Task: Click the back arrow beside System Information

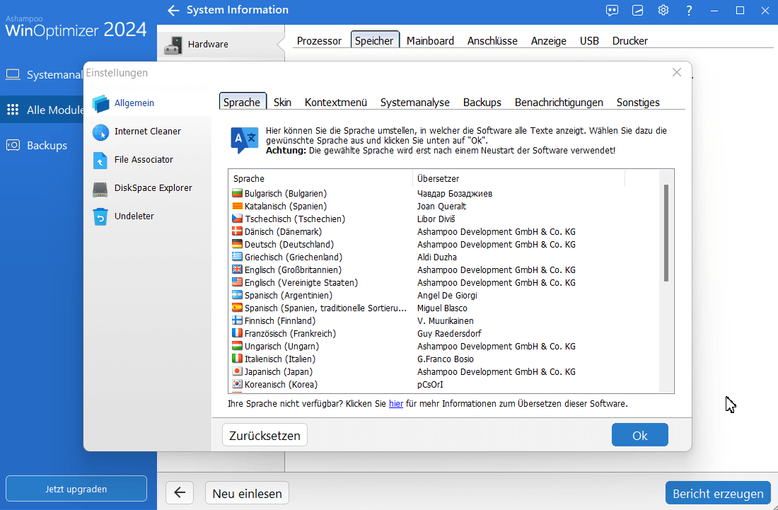Action: pos(173,11)
